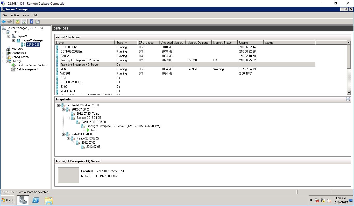Sort by the State column header

coord(126,43)
